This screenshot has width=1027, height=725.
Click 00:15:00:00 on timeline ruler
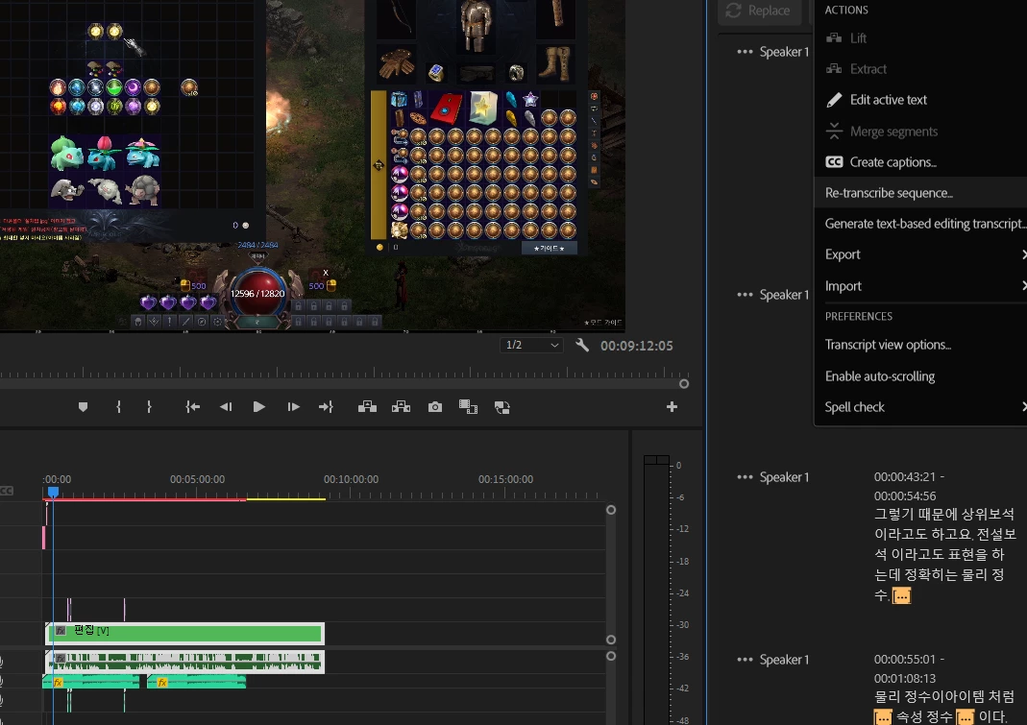[x=505, y=479]
